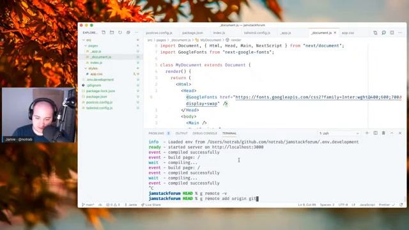Open index.js in the Explorer tree
Screen dimensions: 409x230
tap(96, 63)
